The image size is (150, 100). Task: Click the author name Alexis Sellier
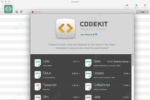click(47, 66)
